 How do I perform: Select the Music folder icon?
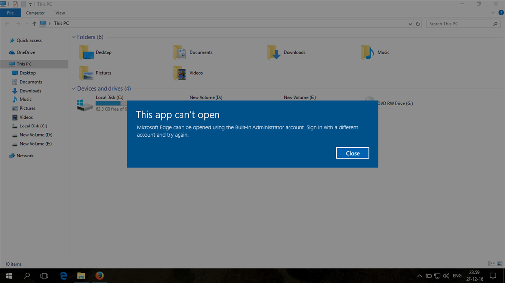[367, 53]
